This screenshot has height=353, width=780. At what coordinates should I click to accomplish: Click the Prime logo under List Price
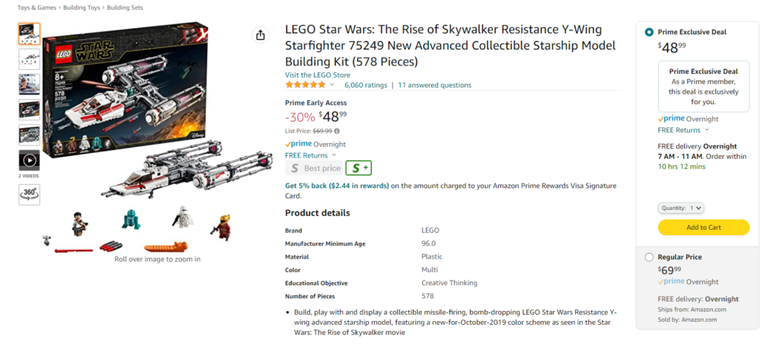(299, 144)
